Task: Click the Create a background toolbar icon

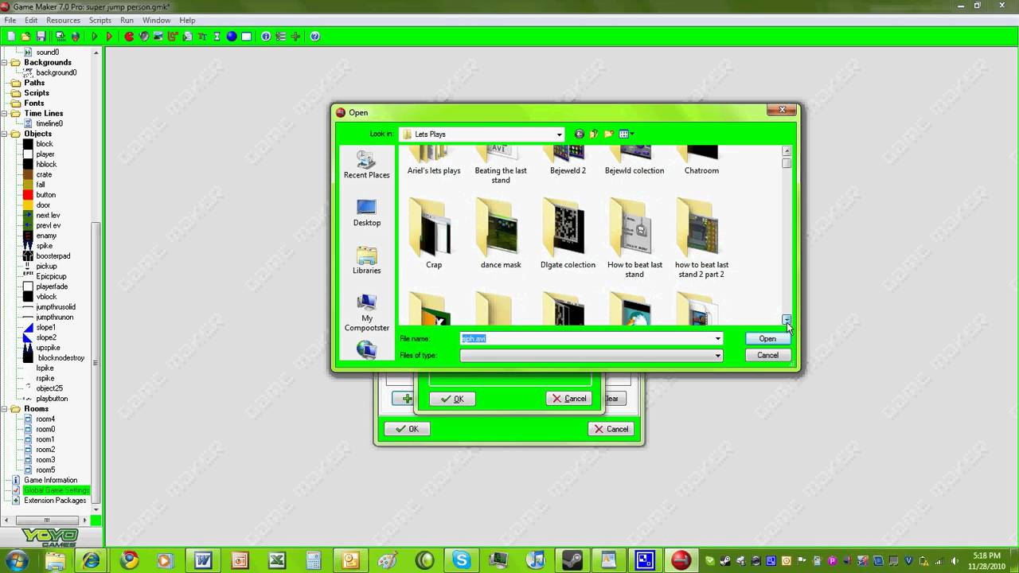Action: click(x=158, y=37)
